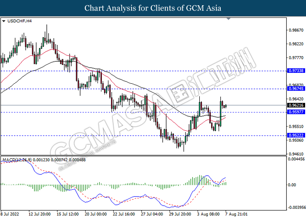306x218 pixels.
Task: Click the 0.95510 price axis value
Action: point(296,126)
